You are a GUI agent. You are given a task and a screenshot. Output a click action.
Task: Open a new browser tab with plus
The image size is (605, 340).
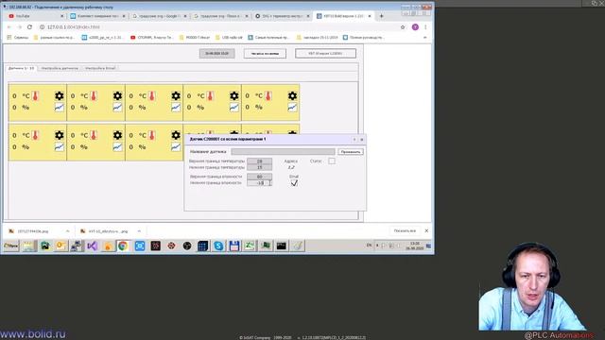[381, 16]
